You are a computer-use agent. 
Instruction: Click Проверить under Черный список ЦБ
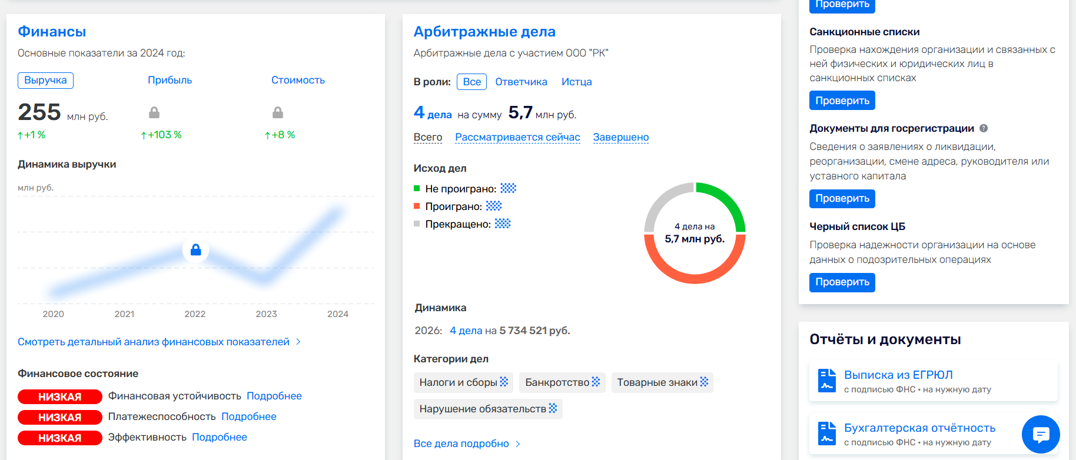tap(842, 282)
